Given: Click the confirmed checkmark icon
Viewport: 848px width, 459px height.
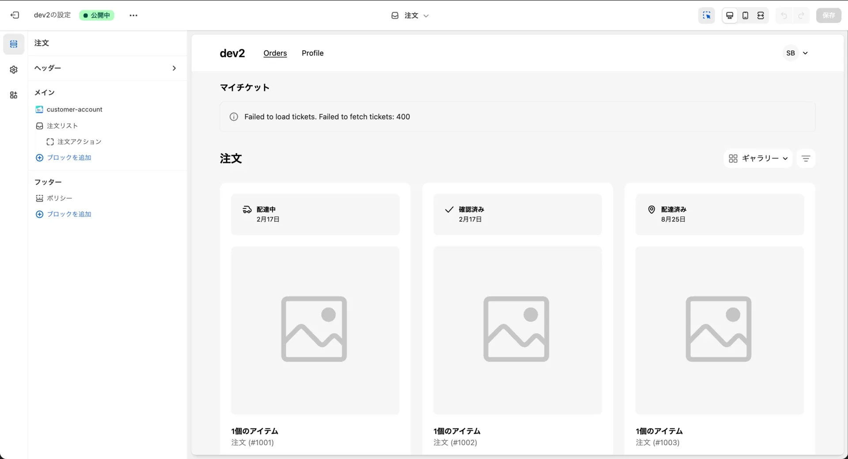Looking at the screenshot, I should coord(449,209).
